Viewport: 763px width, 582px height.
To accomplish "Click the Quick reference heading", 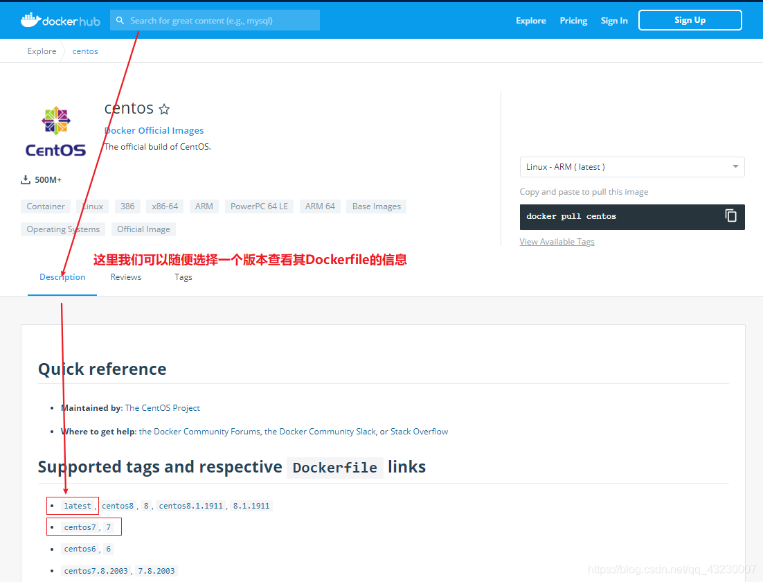I will click(102, 369).
